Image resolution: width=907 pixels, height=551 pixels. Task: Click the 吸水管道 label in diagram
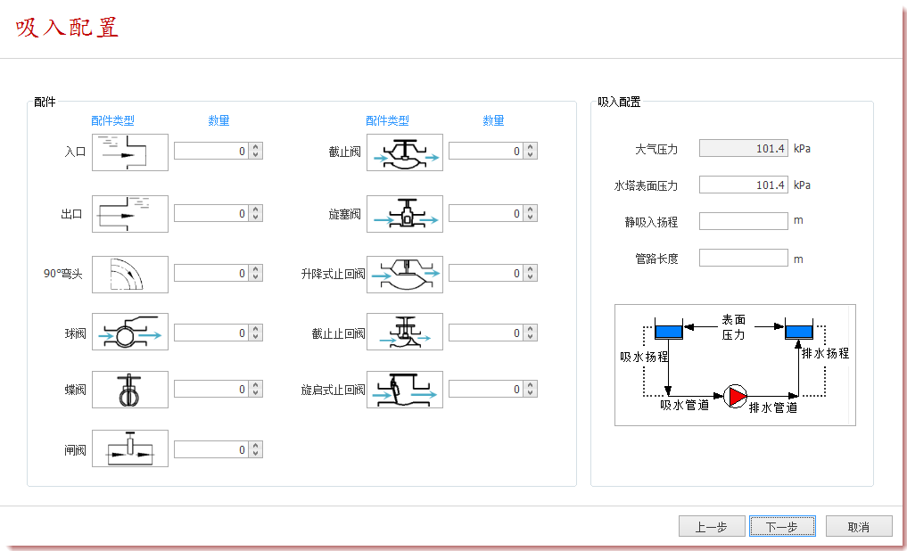click(x=685, y=406)
